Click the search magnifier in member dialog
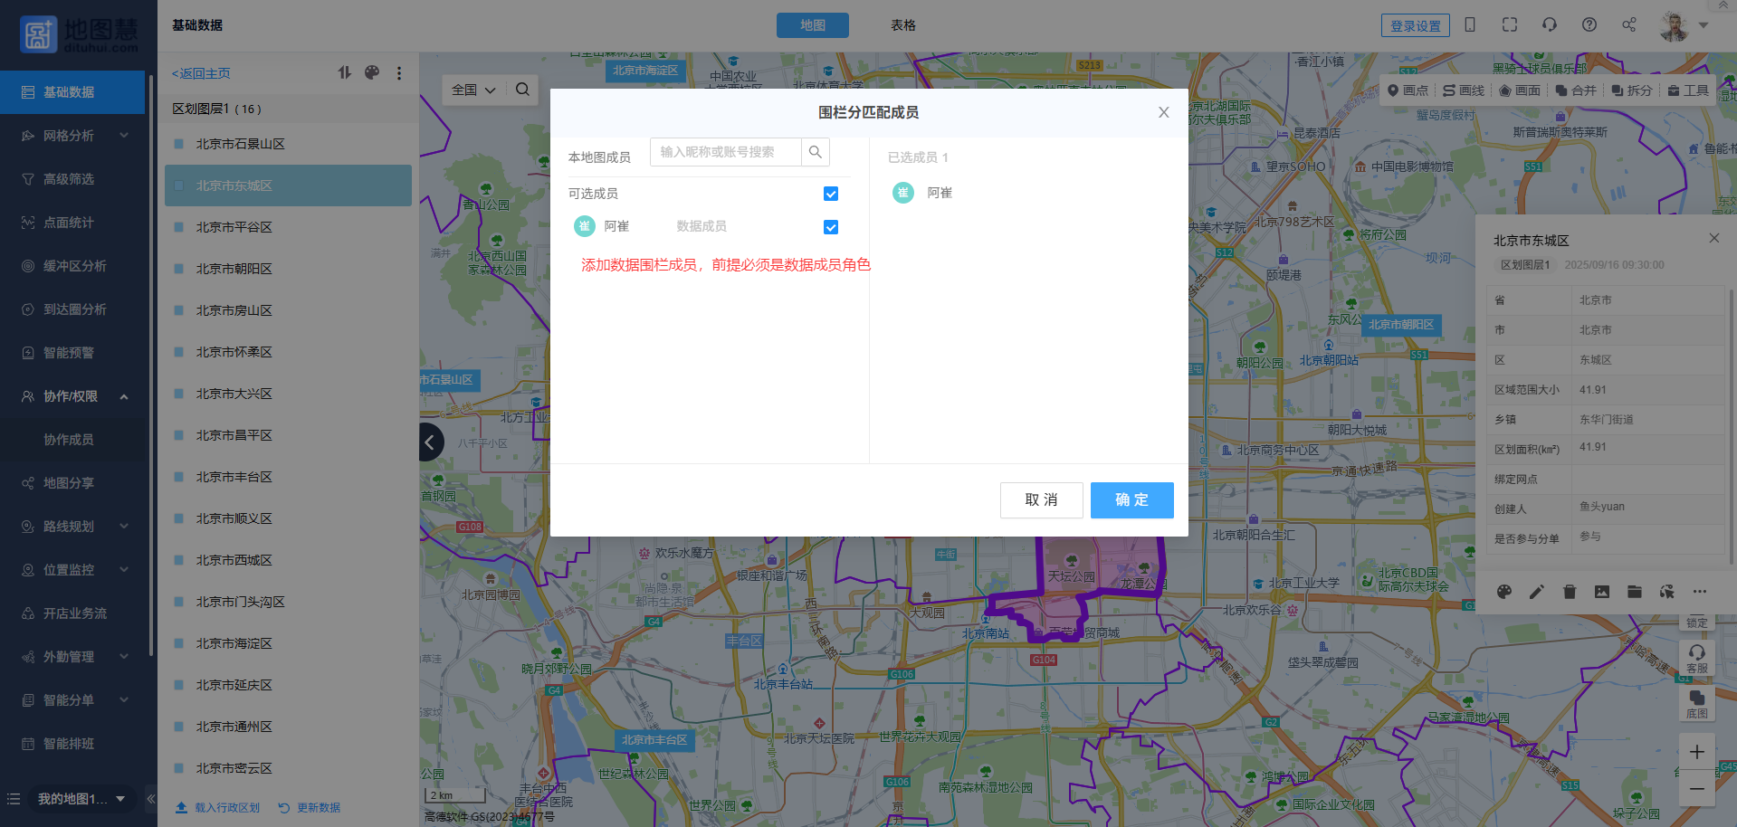 (x=815, y=152)
